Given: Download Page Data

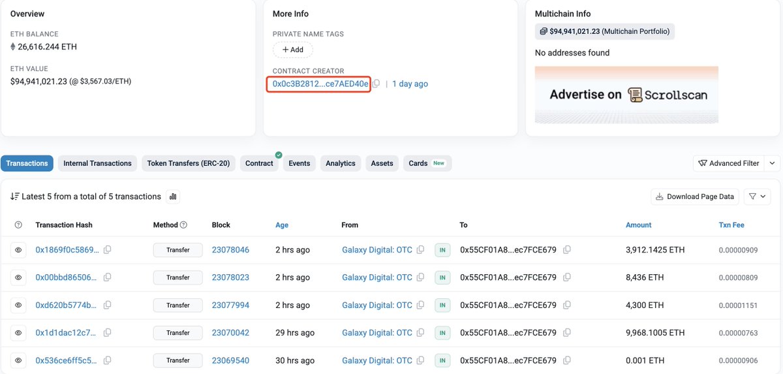Looking at the screenshot, I should pyautogui.click(x=695, y=196).
